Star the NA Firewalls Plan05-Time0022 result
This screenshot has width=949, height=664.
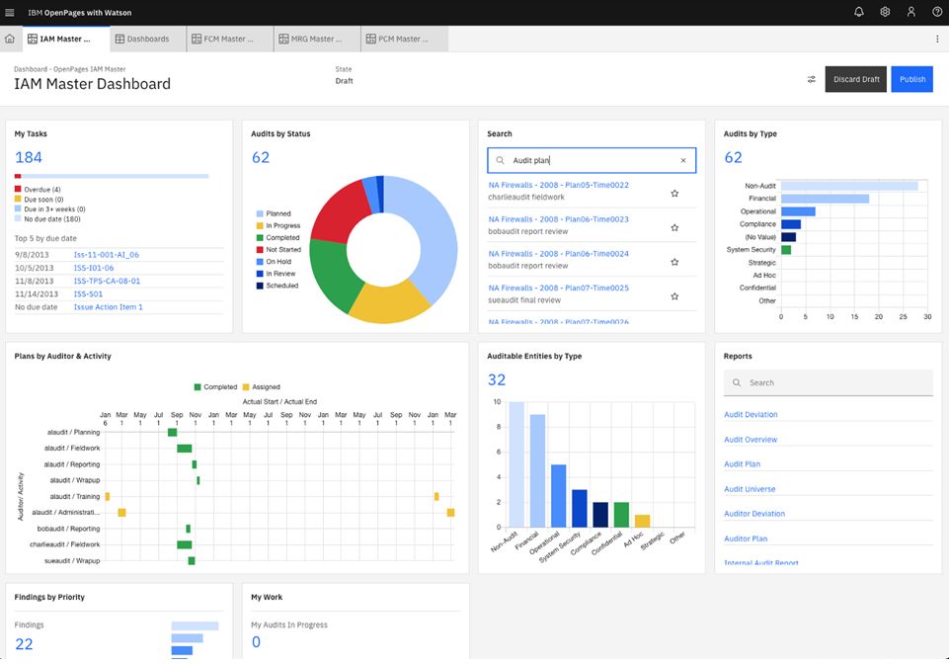coord(674,192)
